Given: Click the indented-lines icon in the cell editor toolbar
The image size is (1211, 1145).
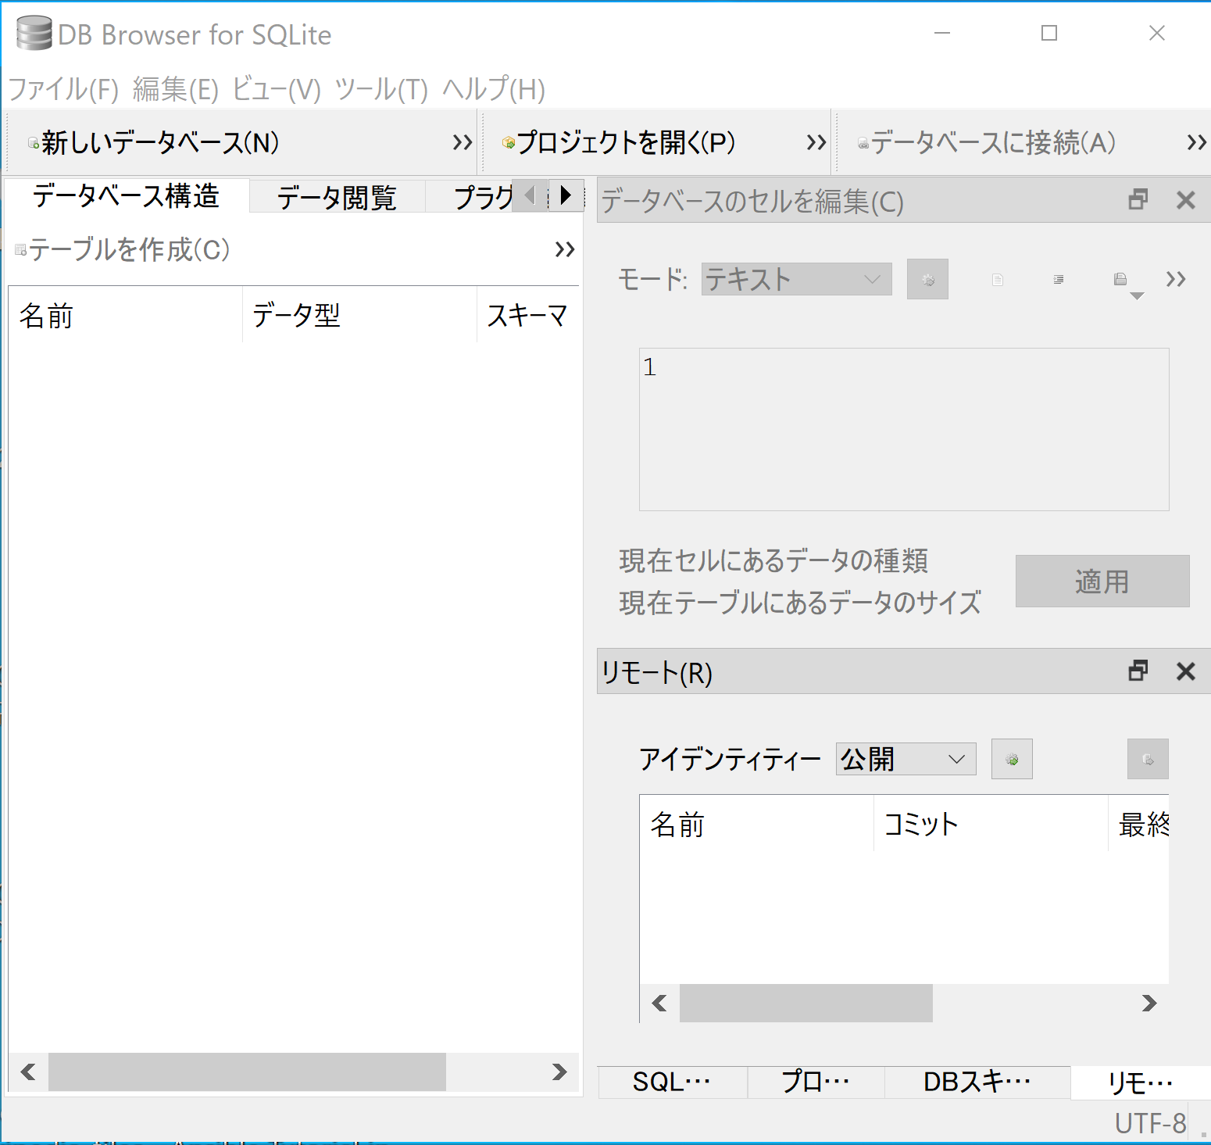Looking at the screenshot, I should 1059,279.
